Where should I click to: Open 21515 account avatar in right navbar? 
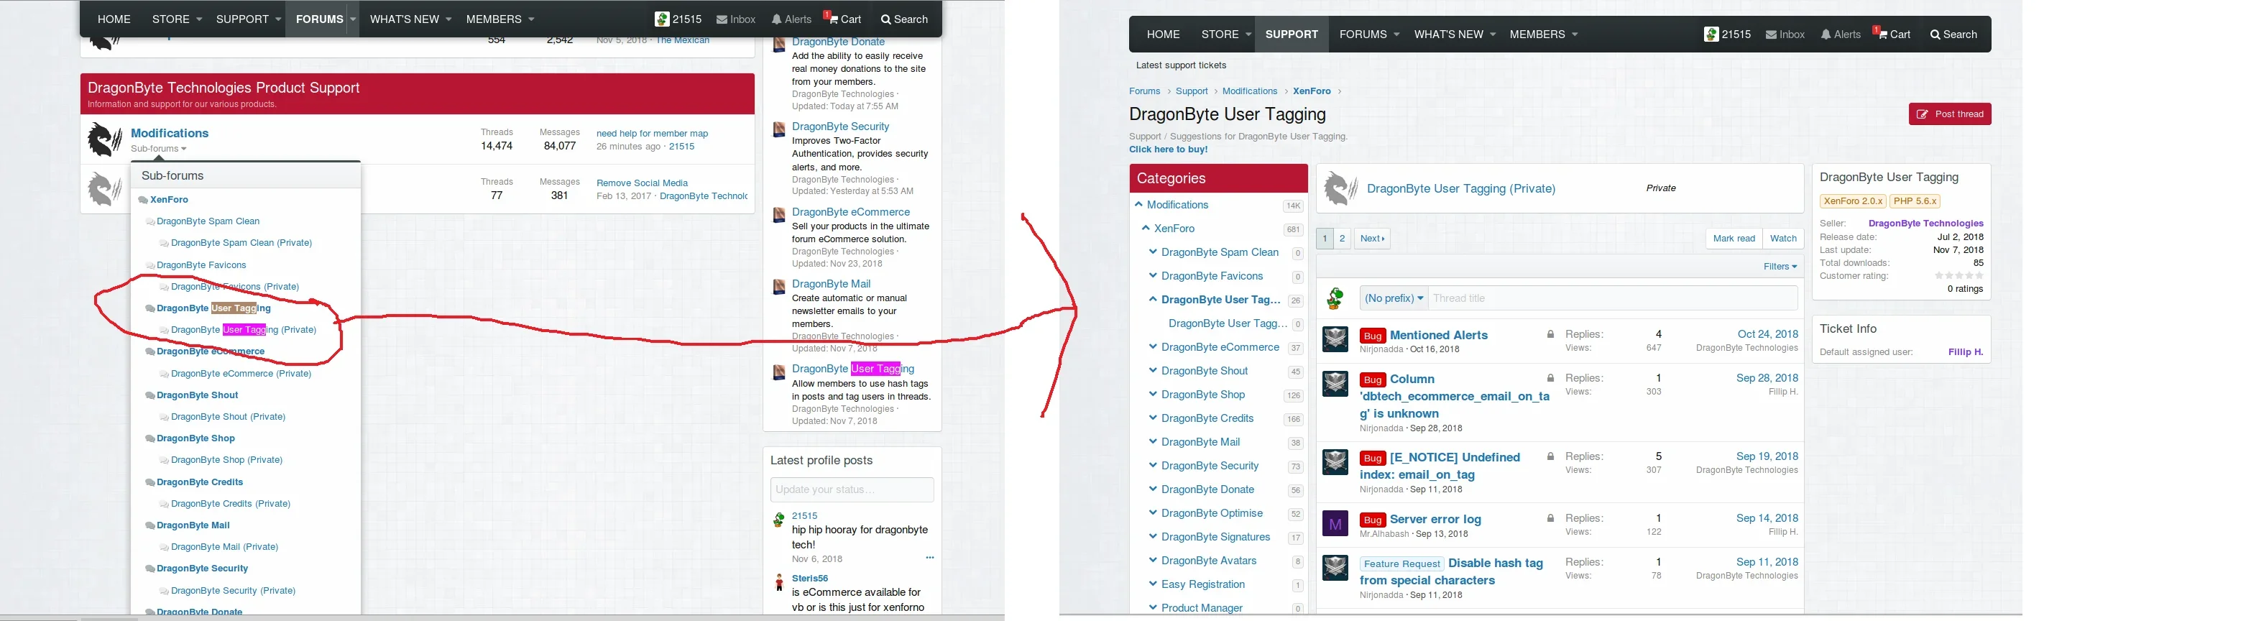(x=1712, y=34)
